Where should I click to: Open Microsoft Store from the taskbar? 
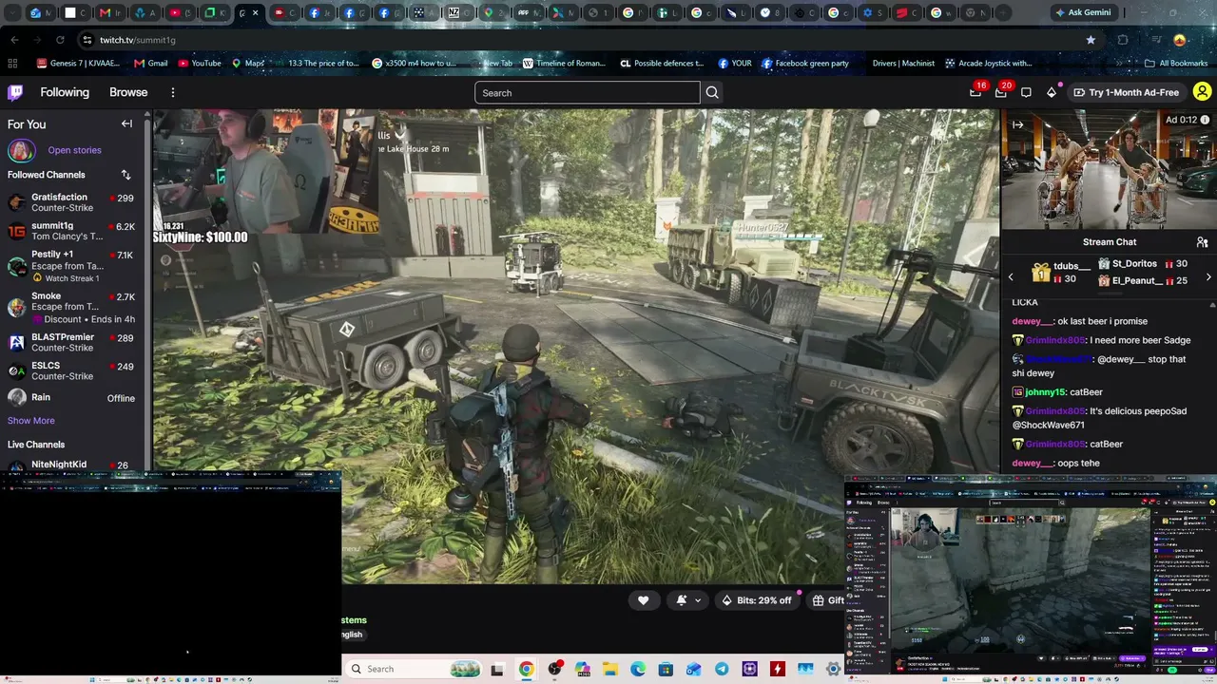pyautogui.click(x=666, y=669)
